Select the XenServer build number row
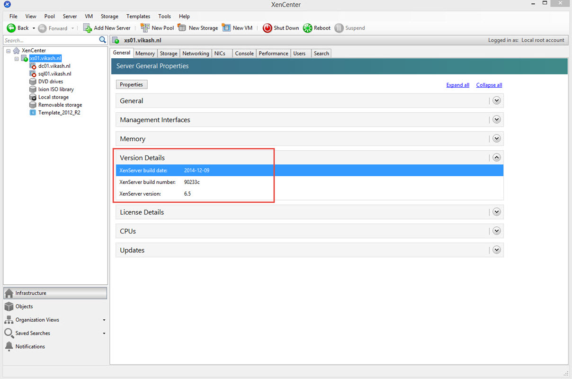This screenshot has height=379, width=572. pos(310,182)
